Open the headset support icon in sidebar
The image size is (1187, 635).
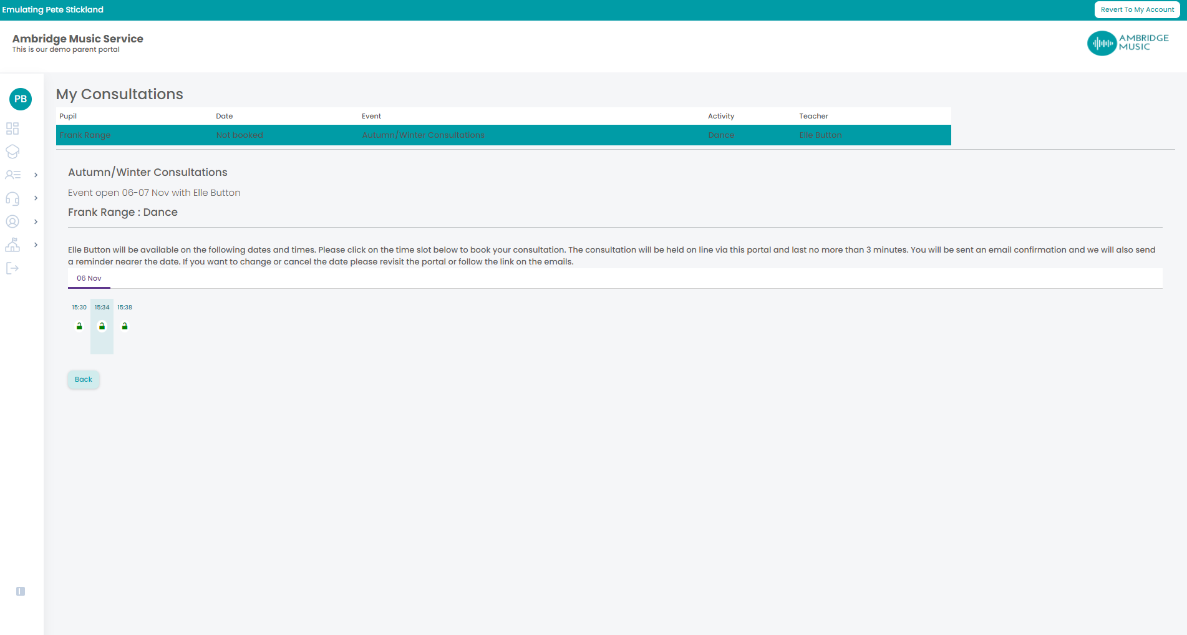[12, 198]
